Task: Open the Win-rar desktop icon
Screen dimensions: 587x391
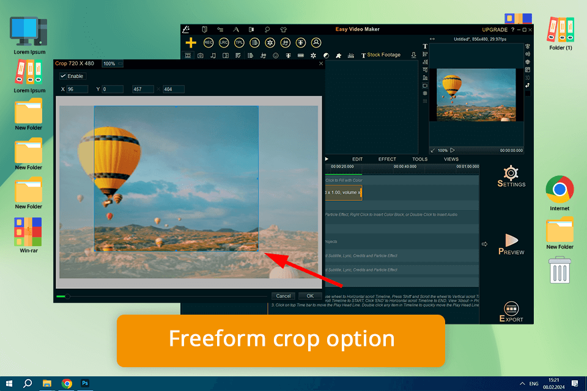Action: (x=29, y=235)
